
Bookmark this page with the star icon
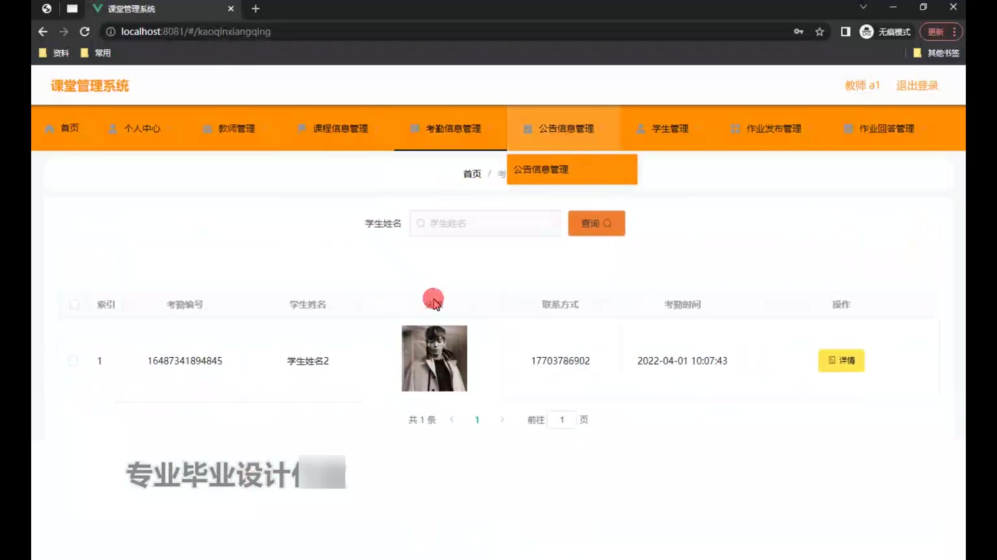[819, 32]
